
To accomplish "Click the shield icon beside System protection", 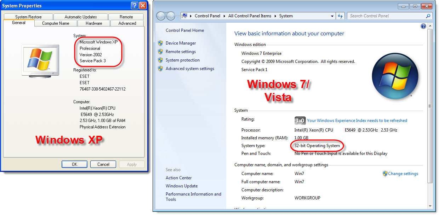I will click(x=160, y=60).
